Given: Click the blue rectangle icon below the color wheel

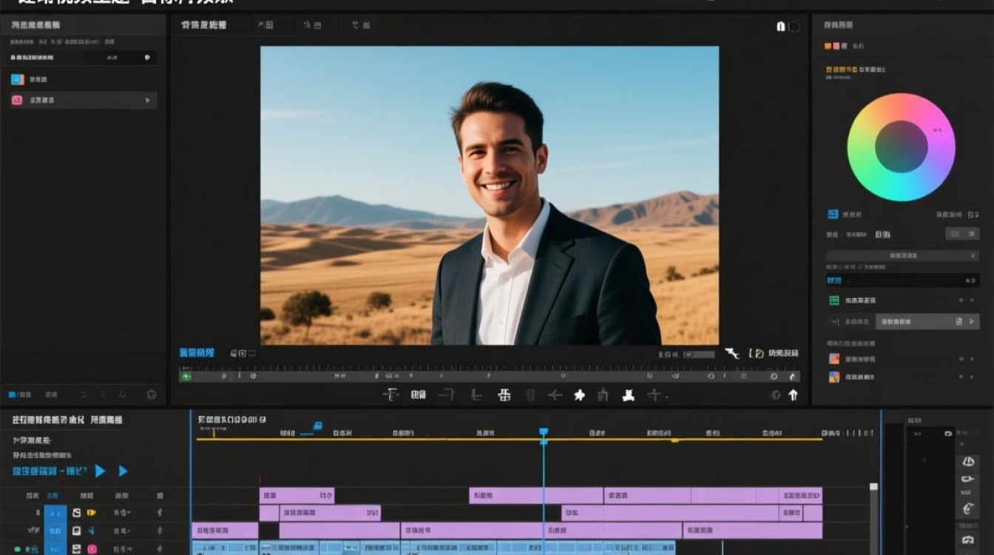Looking at the screenshot, I should [833, 214].
